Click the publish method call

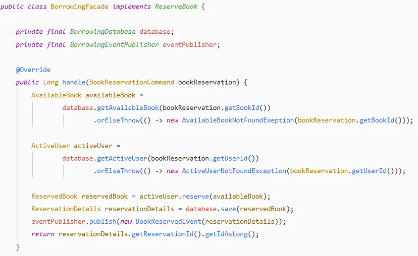(x=102, y=221)
